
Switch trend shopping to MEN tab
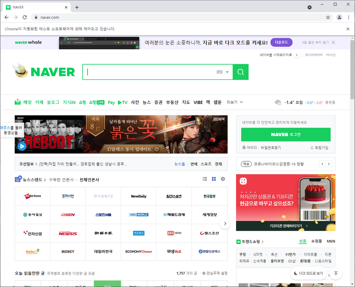click(331, 241)
